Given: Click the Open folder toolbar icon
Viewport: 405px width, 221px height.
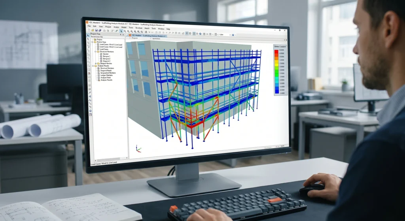Looking at the screenshot, I should coord(93,30).
